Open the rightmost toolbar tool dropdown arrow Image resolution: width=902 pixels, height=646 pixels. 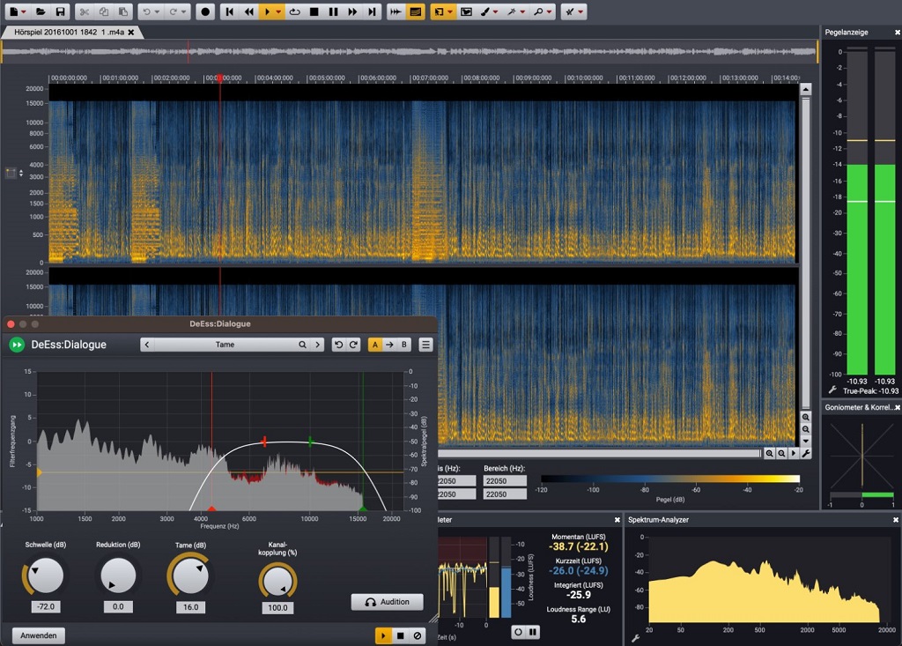pyautogui.click(x=580, y=12)
